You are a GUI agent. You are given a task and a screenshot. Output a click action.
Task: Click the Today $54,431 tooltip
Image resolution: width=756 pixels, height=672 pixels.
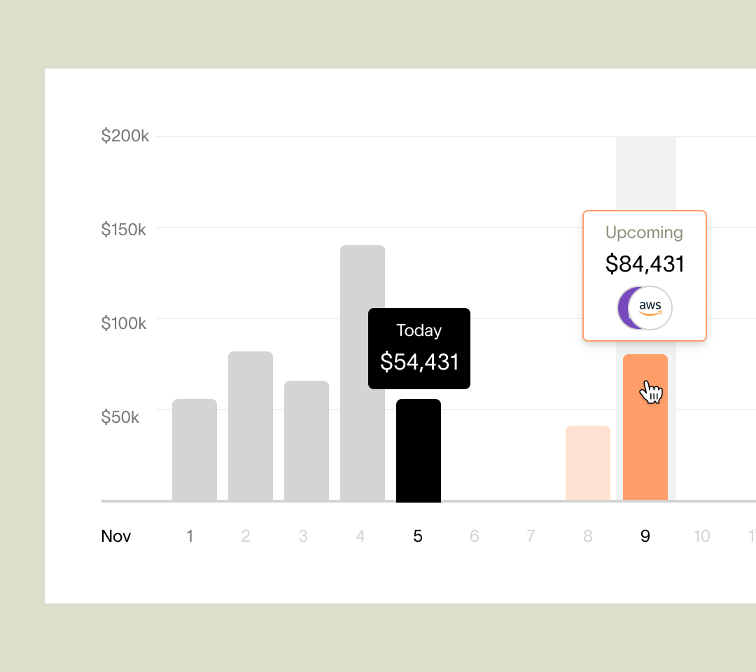419,348
